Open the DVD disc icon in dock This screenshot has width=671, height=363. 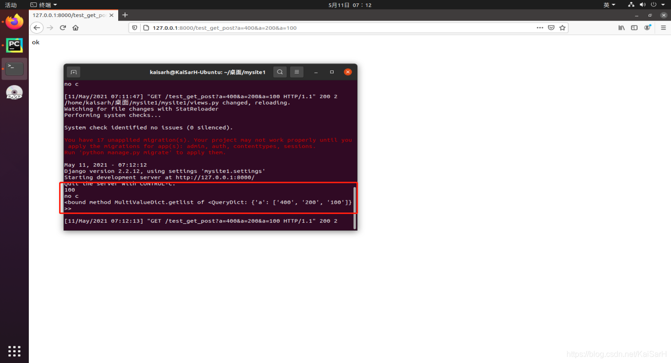click(x=15, y=92)
